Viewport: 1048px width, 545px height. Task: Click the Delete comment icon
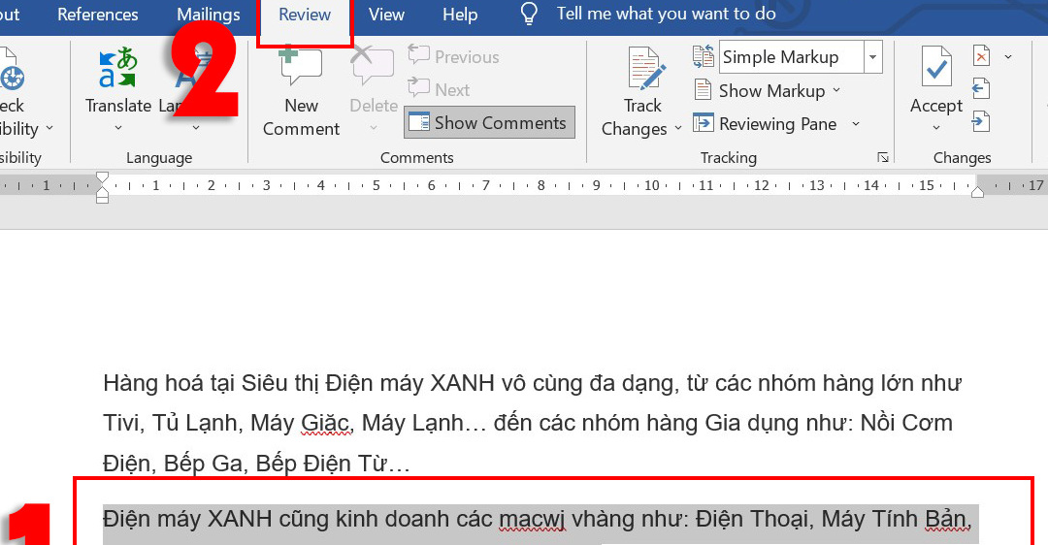(x=372, y=67)
